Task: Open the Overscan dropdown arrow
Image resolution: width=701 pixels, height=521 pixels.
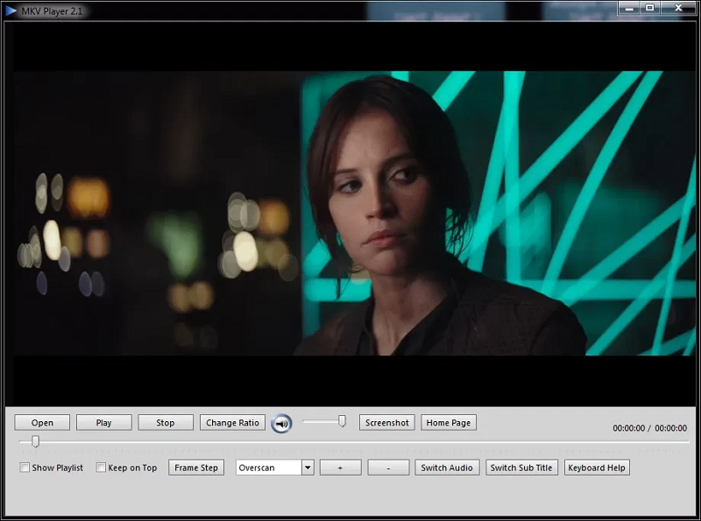Action: point(308,468)
